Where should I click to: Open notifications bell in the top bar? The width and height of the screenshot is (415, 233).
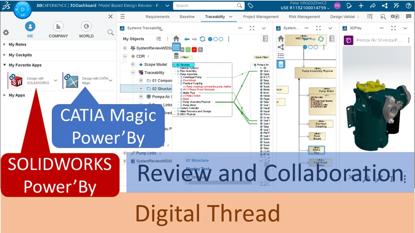click(349, 6)
